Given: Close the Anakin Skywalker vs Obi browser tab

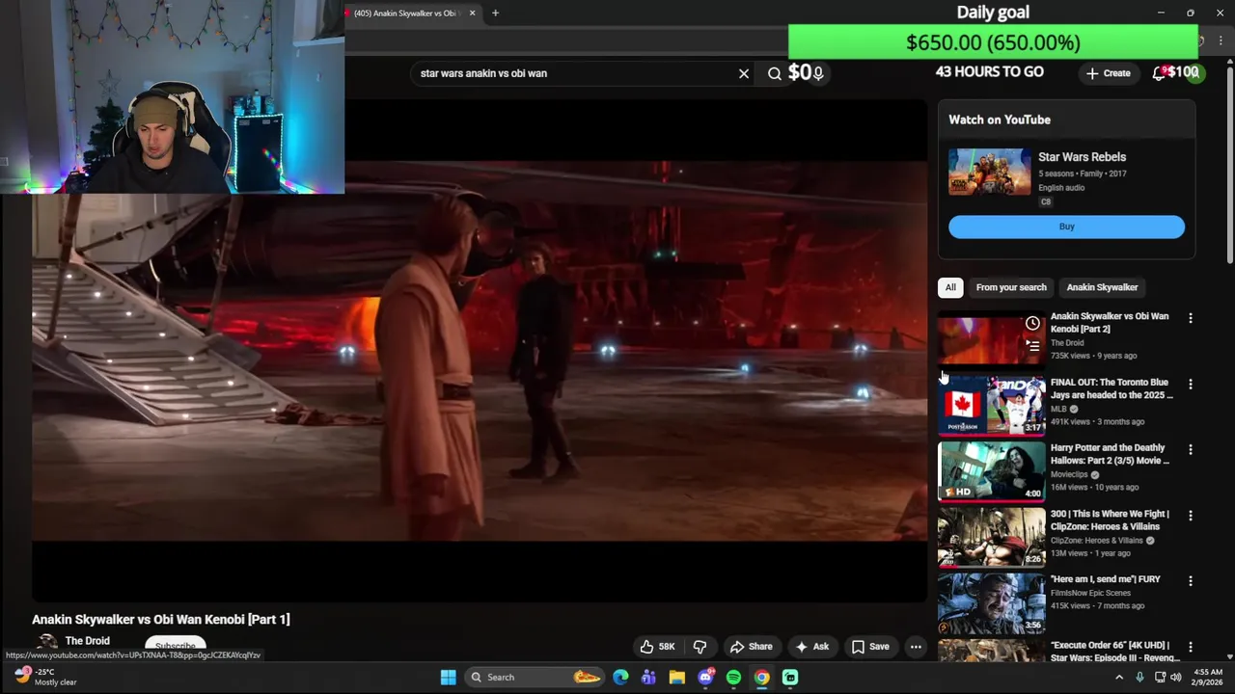Looking at the screenshot, I should pos(473,13).
